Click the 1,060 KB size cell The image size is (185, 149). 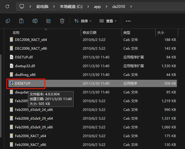[x=169, y=127]
